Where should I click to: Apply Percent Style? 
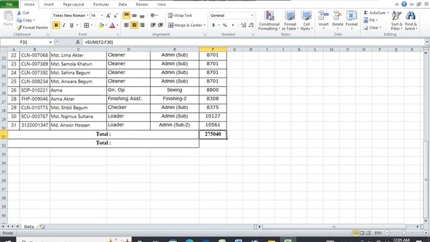pos(225,26)
